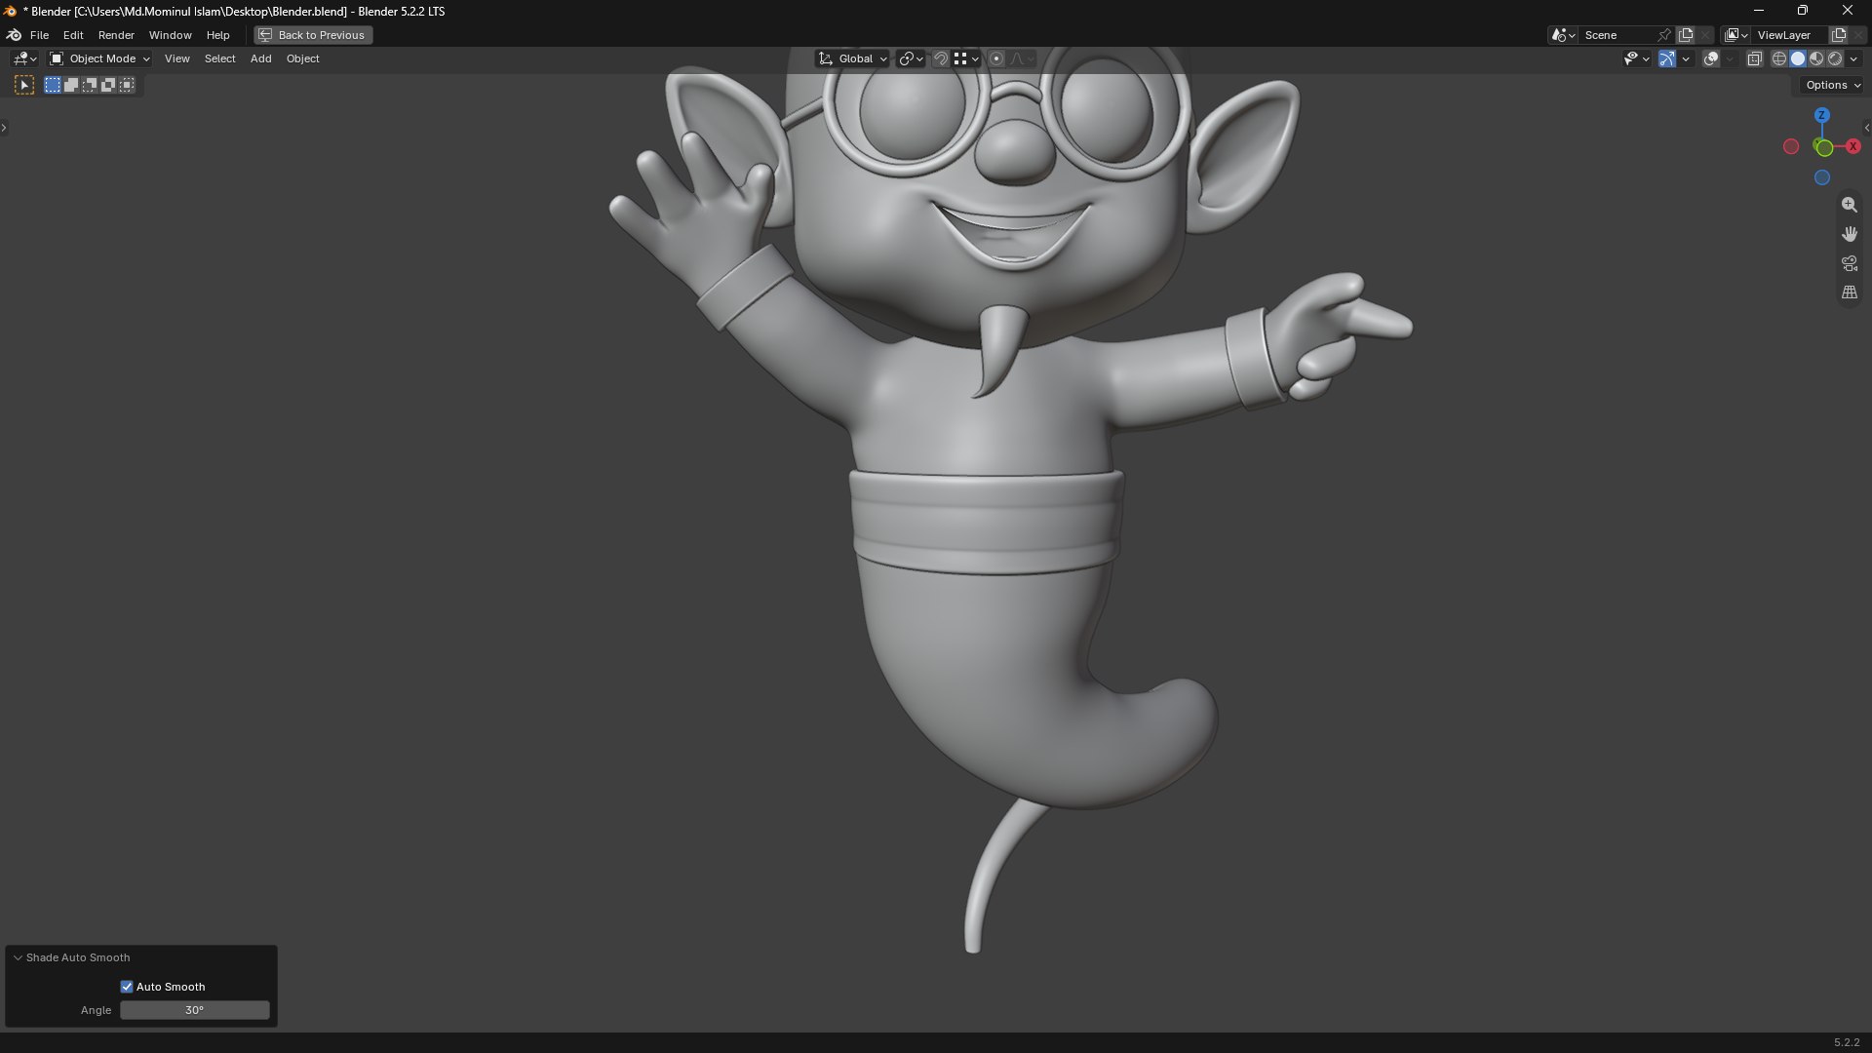Switch to solid viewport shading
1872x1053 pixels.
tap(1798, 58)
